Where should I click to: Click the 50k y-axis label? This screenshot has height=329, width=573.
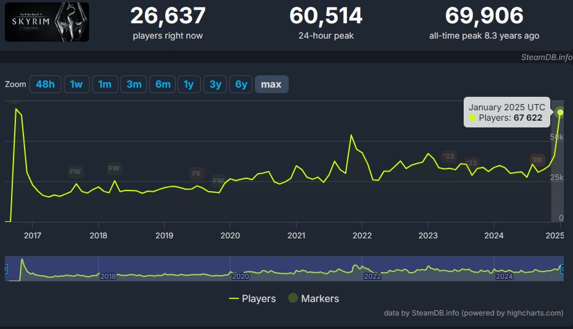pos(557,137)
